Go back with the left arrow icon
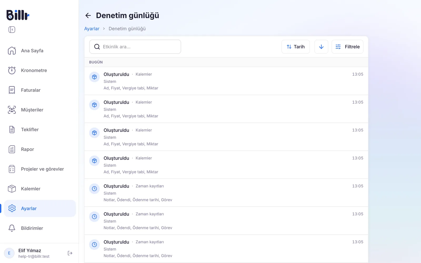Image resolution: width=421 pixels, height=263 pixels. (x=88, y=16)
